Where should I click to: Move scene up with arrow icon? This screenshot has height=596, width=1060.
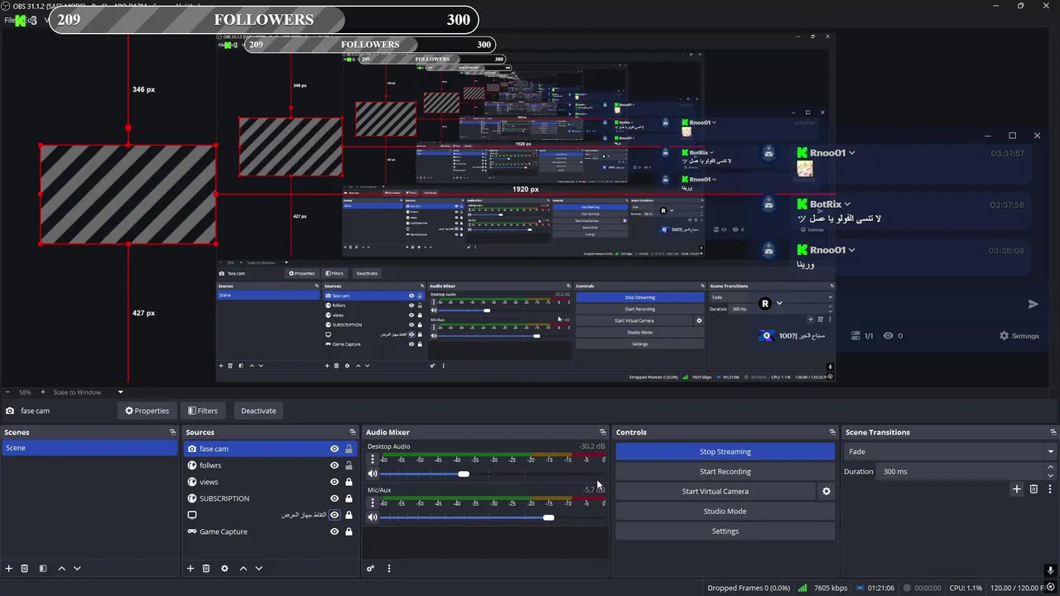[x=61, y=569]
